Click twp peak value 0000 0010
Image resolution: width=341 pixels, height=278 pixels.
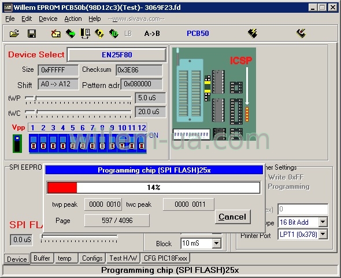point(103,204)
